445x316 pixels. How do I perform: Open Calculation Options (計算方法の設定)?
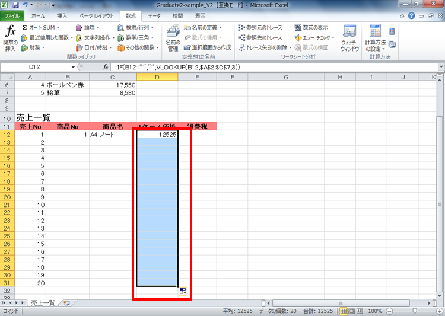(x=375, y=38)
